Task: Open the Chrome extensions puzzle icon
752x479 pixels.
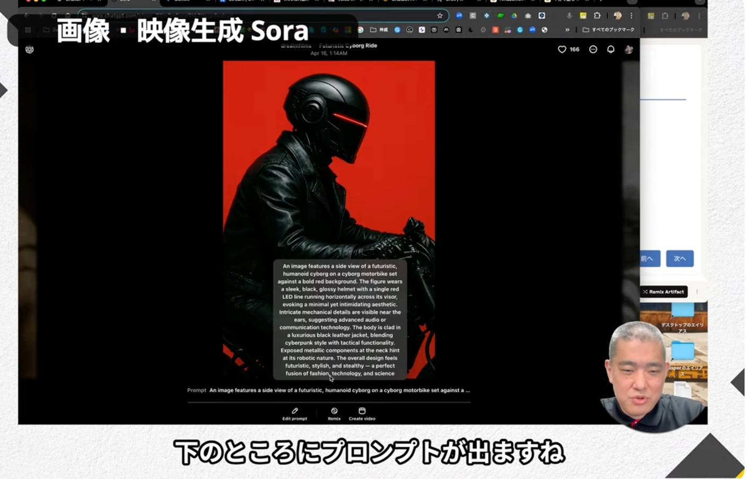Action: [x=597, y=16]
